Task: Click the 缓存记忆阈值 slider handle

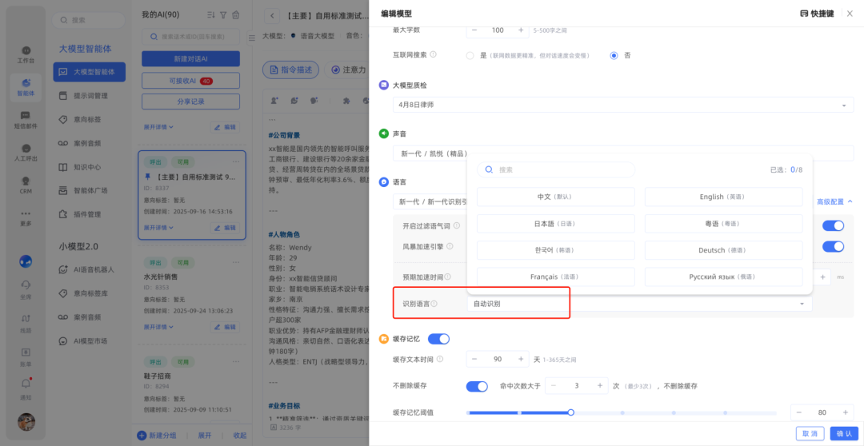Action: [570, 412]
